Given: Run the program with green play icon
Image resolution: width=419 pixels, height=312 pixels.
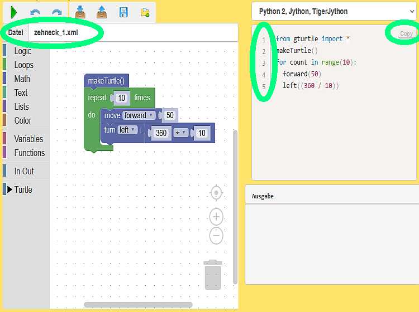Looking at the screenshot, I should (x=13, y=12).
